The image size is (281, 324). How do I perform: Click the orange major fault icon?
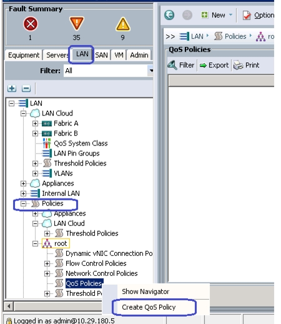pyautogui.click(x=77, y=24)
